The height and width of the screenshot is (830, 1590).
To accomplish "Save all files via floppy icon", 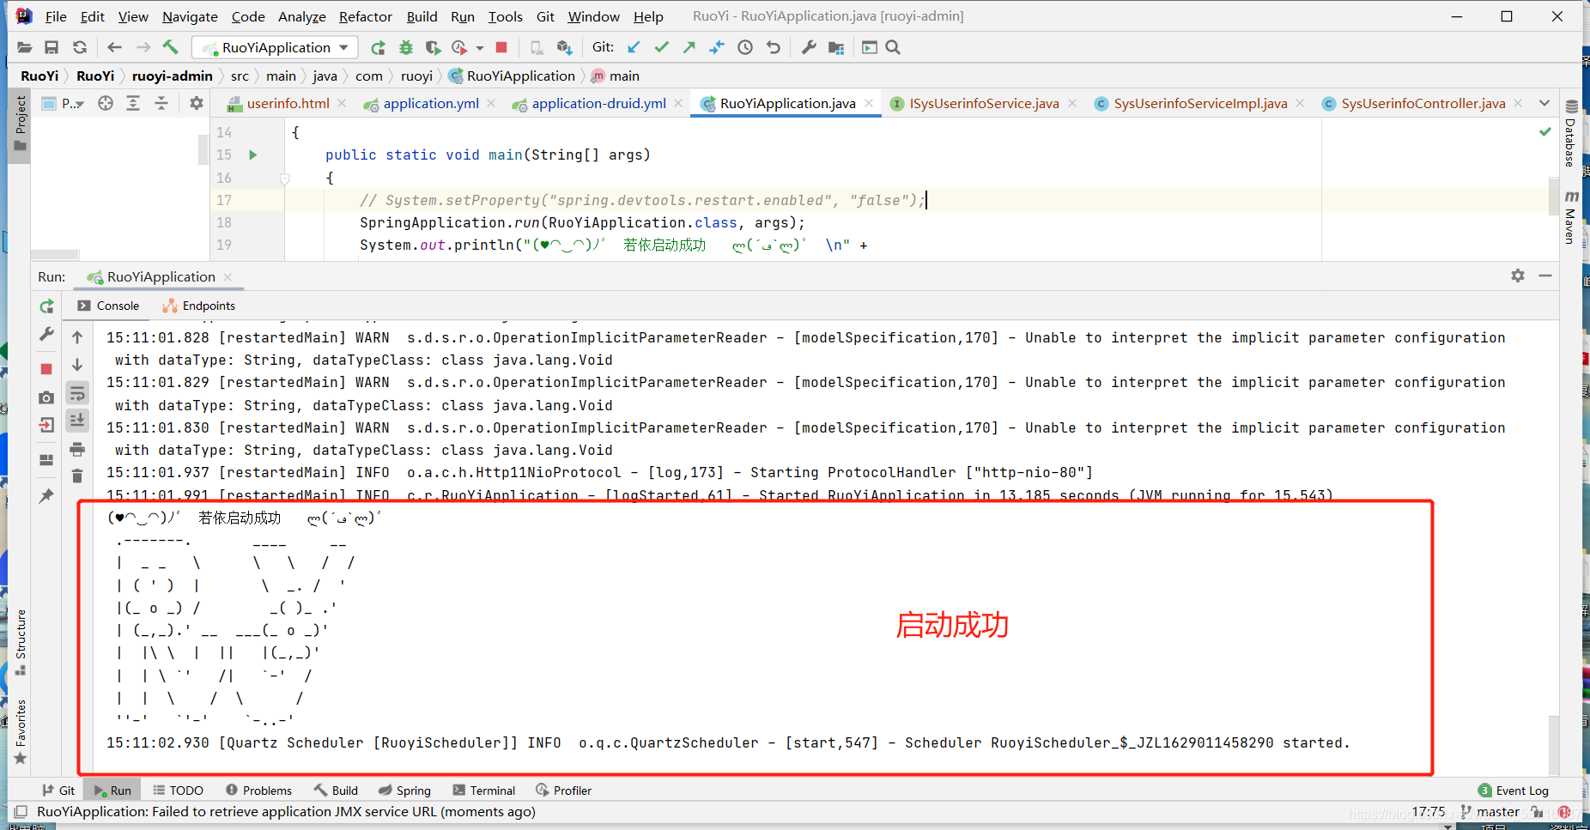I will 52,47.
